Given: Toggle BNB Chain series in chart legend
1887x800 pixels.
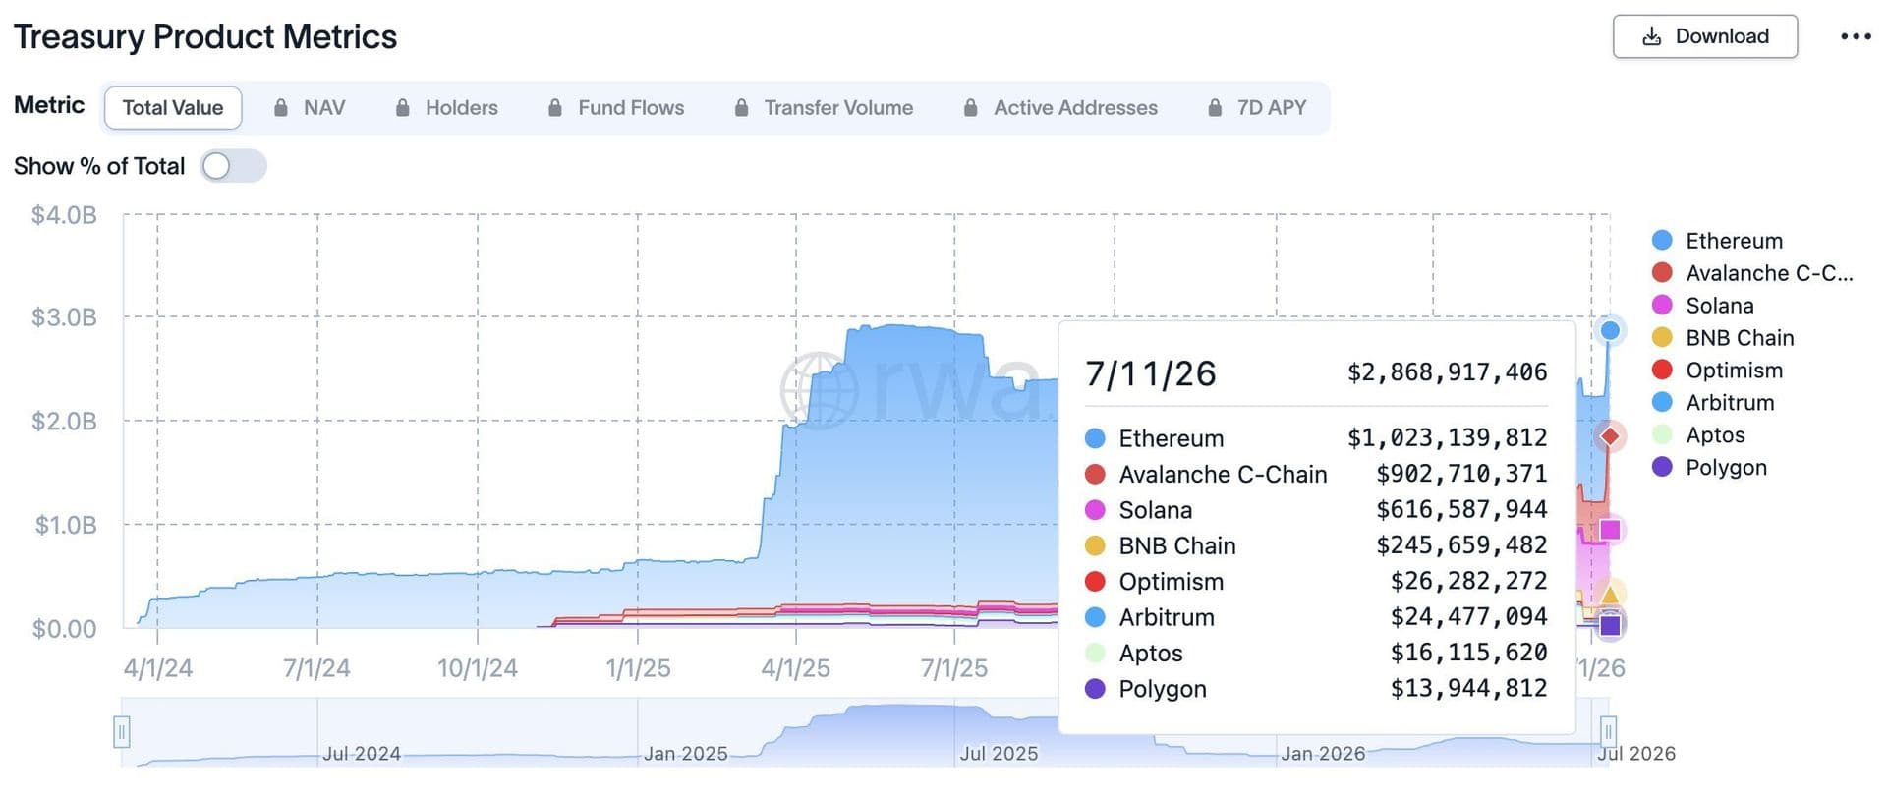Looking at the screenshot, I should pos(1723,338).
